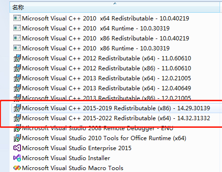Screen dimensions: 222x172
Task: Click the icon of Visual C++ 2013 (x64) - 12.0.21005
Action: 17,78
